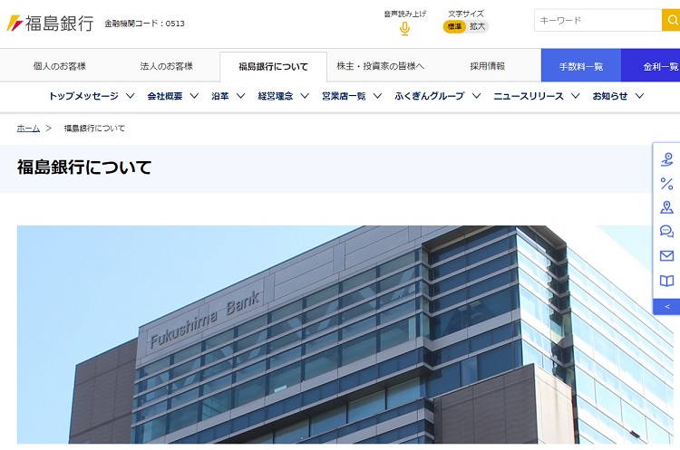Viewport: 680px width, 450px height.
Task: Set text size to 標準
Action: 454,27
